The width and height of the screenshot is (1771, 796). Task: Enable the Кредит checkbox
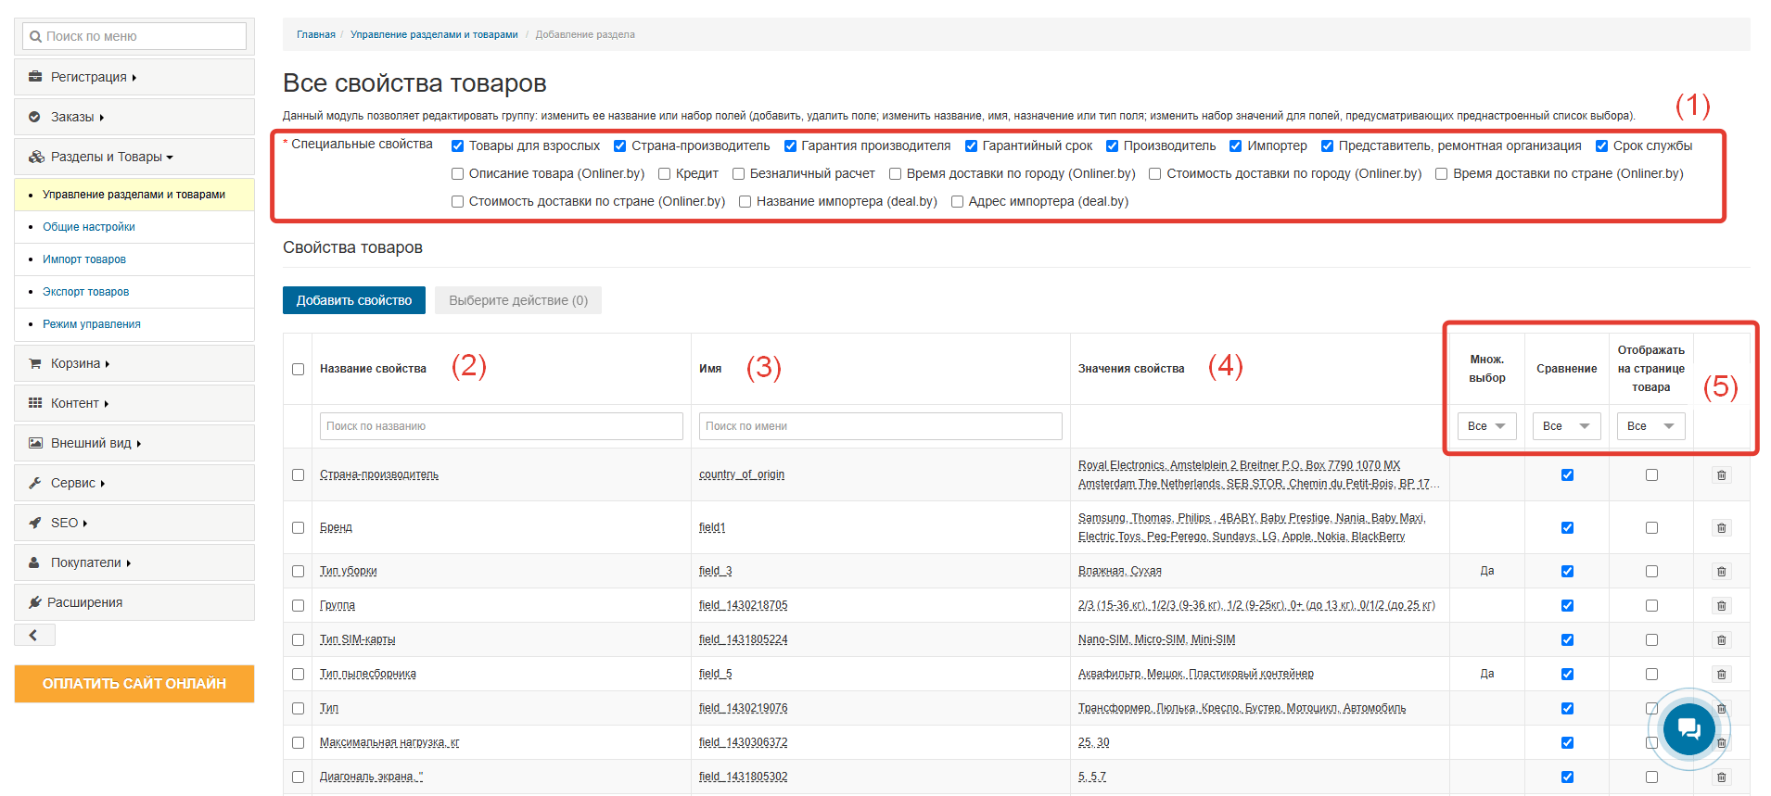coord(664,174)
